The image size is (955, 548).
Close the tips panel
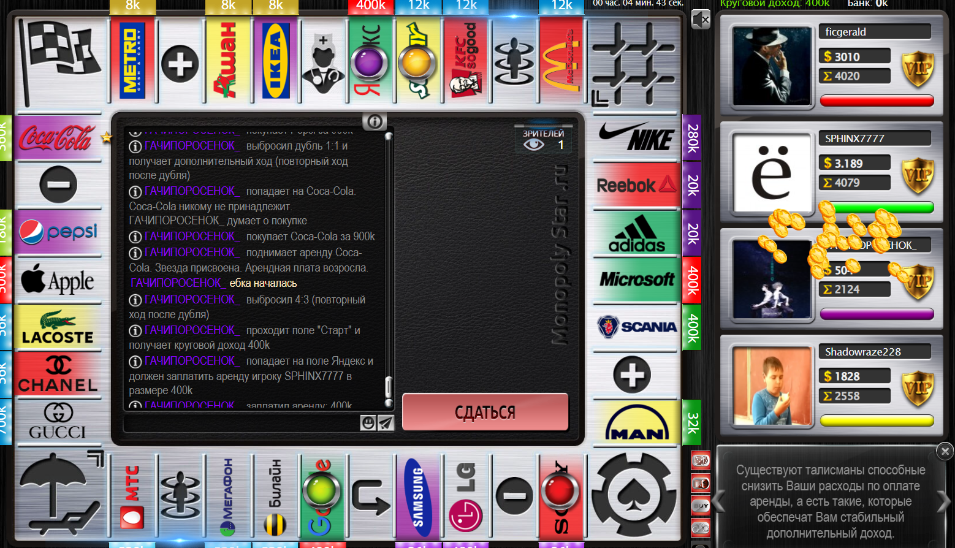[945, 451]
